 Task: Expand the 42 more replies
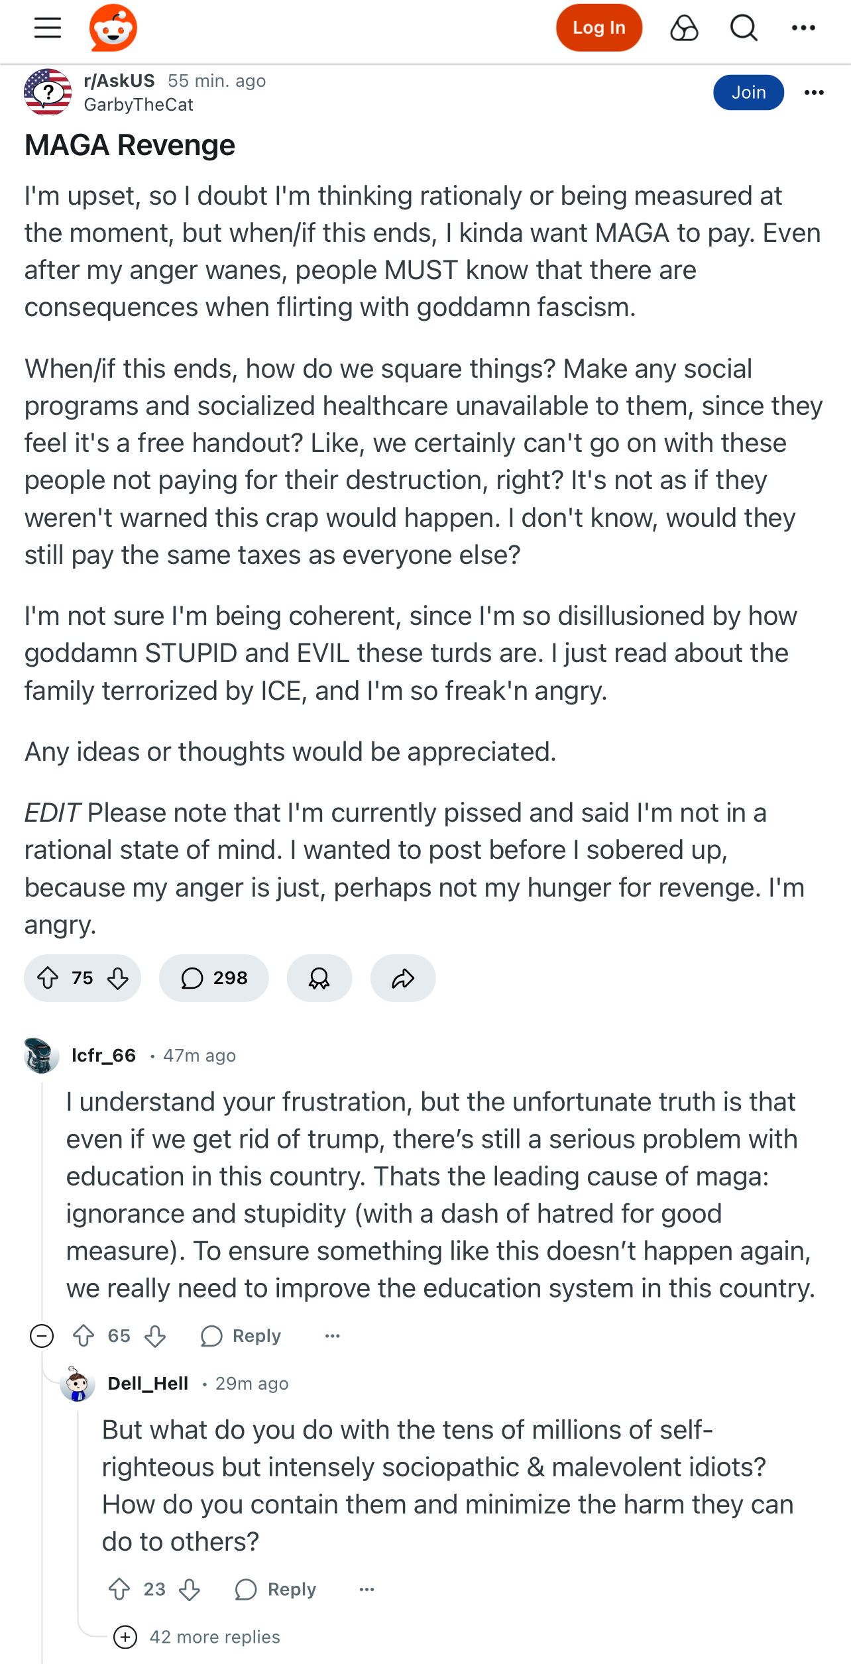(x=197, y=1637)
